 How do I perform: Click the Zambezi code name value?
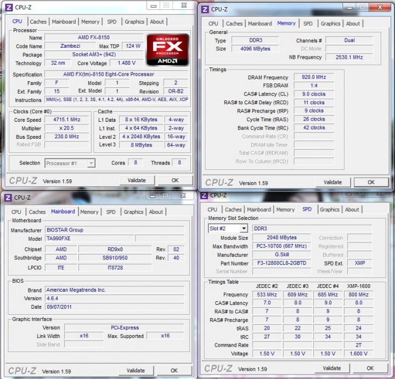tap(70, 46)
